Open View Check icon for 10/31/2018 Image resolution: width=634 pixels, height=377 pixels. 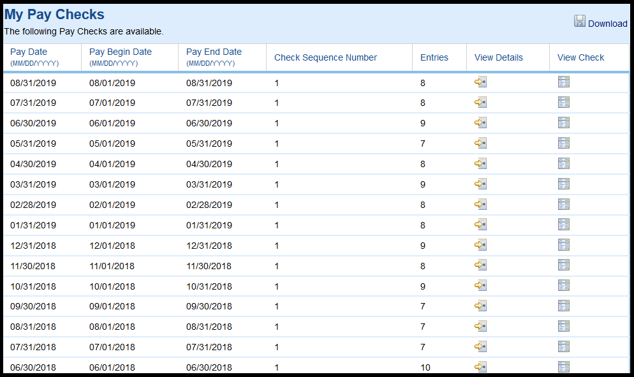click(x=563, y=286)
